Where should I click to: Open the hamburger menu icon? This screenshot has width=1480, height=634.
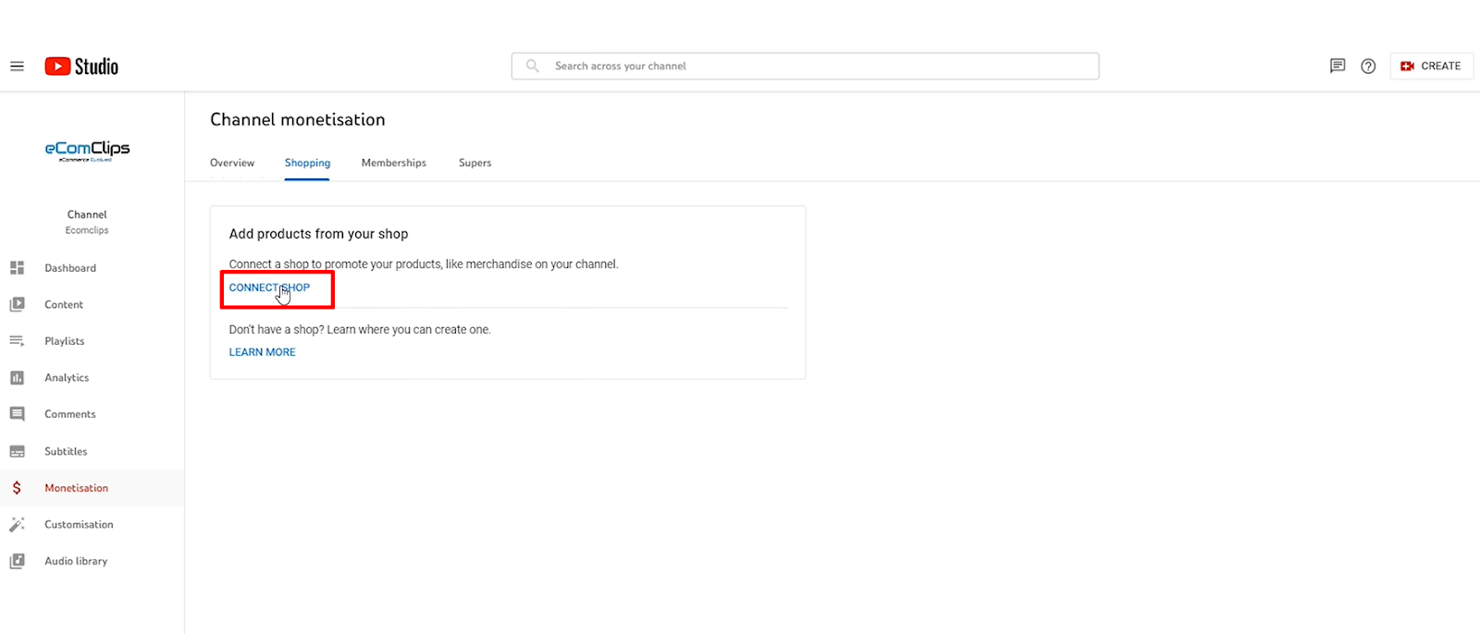[17, 67]
